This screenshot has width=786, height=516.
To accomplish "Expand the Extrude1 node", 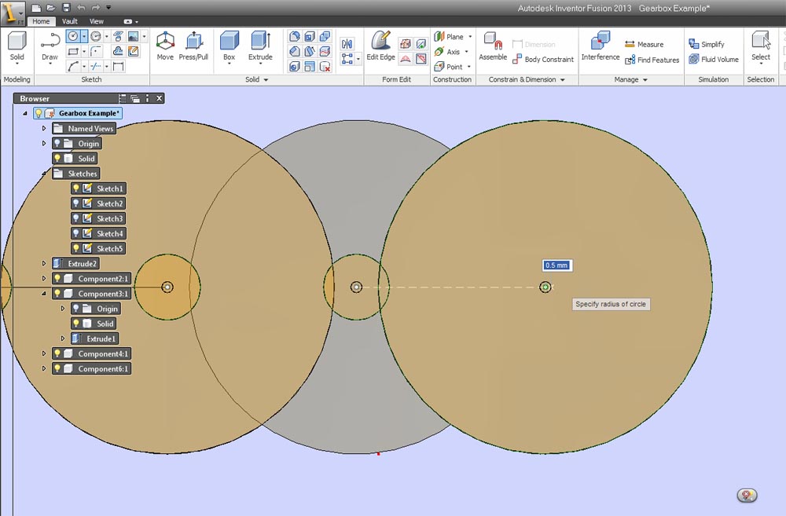I will tap(63, 339).
